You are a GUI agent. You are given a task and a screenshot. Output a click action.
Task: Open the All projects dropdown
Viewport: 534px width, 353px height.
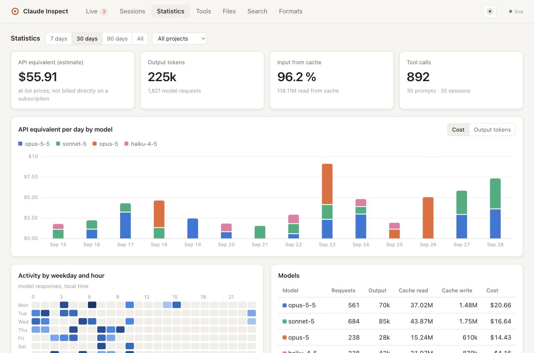pyautogui.click(x=180, y=39)
